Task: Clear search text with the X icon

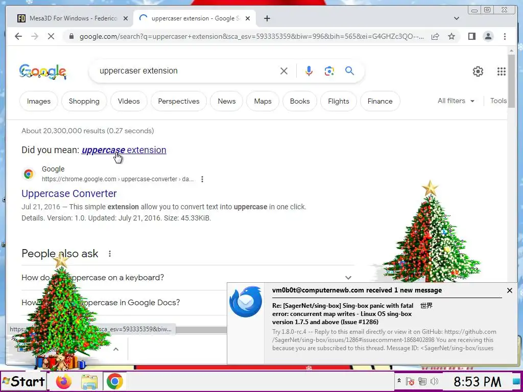Action: pos(284,70)
